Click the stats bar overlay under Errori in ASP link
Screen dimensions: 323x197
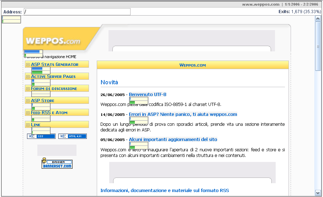coord(139,120)
